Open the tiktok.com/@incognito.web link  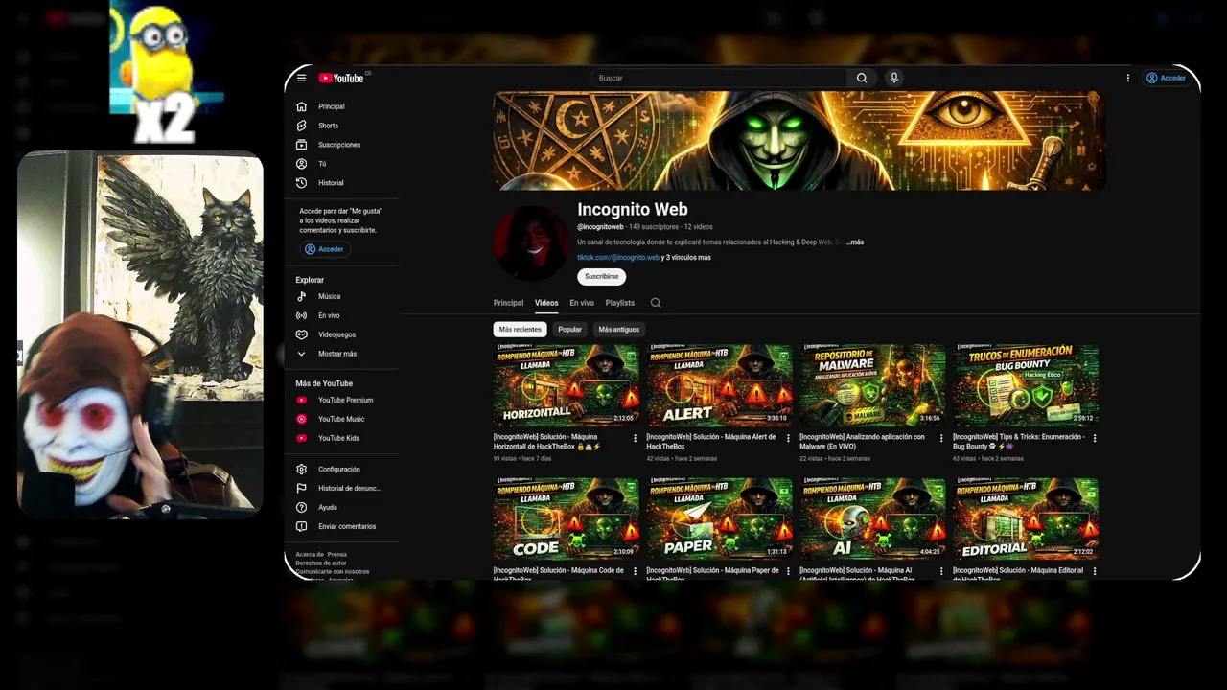(618, 258)
